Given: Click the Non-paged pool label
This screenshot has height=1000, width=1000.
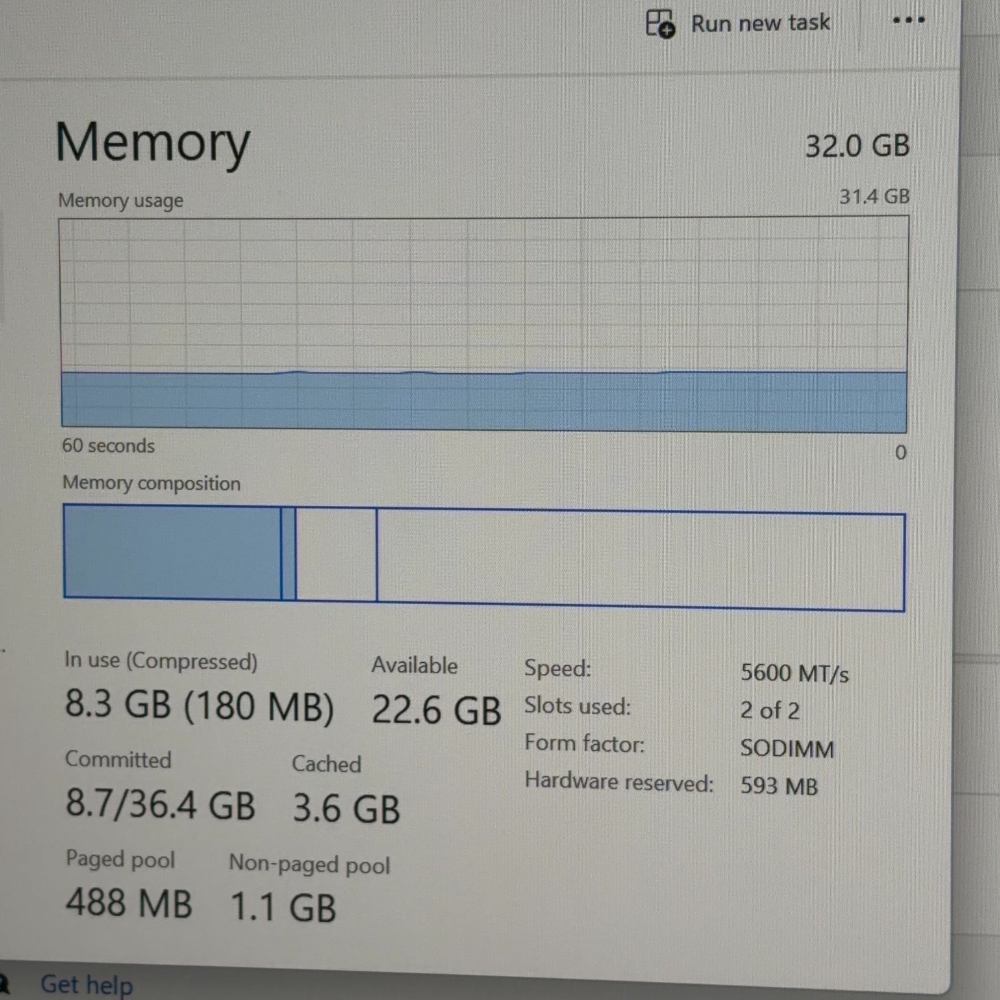Looking at the screenshot, I should click(309, 864).
